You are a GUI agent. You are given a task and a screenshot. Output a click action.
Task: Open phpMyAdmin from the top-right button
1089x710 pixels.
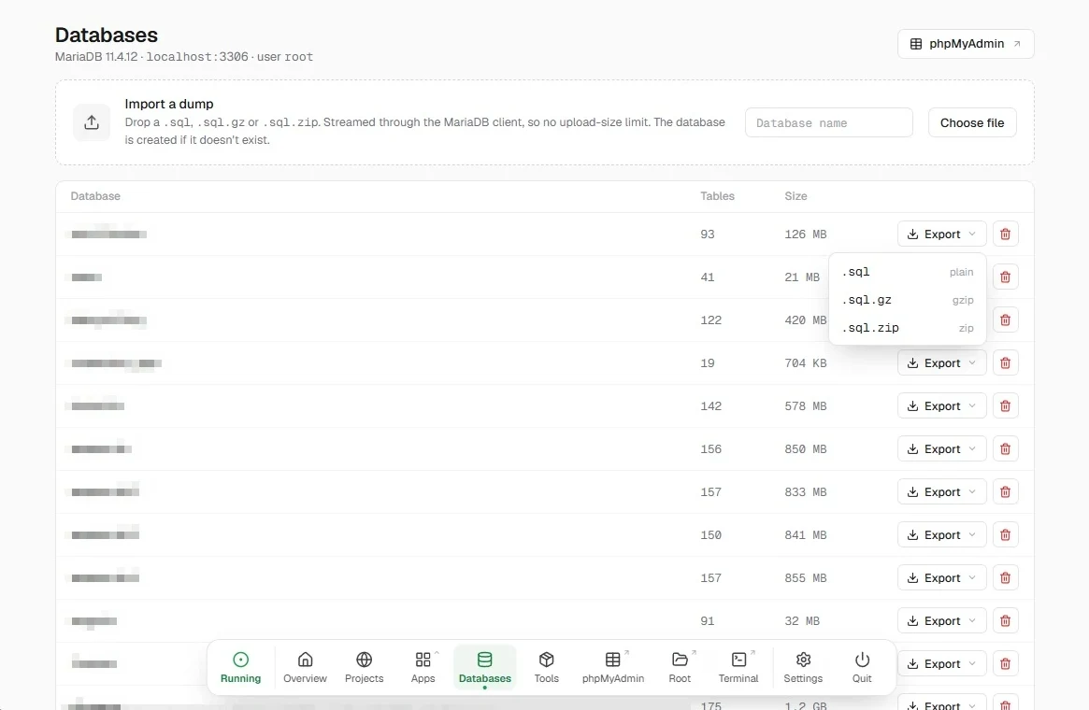pyautogui.click(x=966, y=44)
